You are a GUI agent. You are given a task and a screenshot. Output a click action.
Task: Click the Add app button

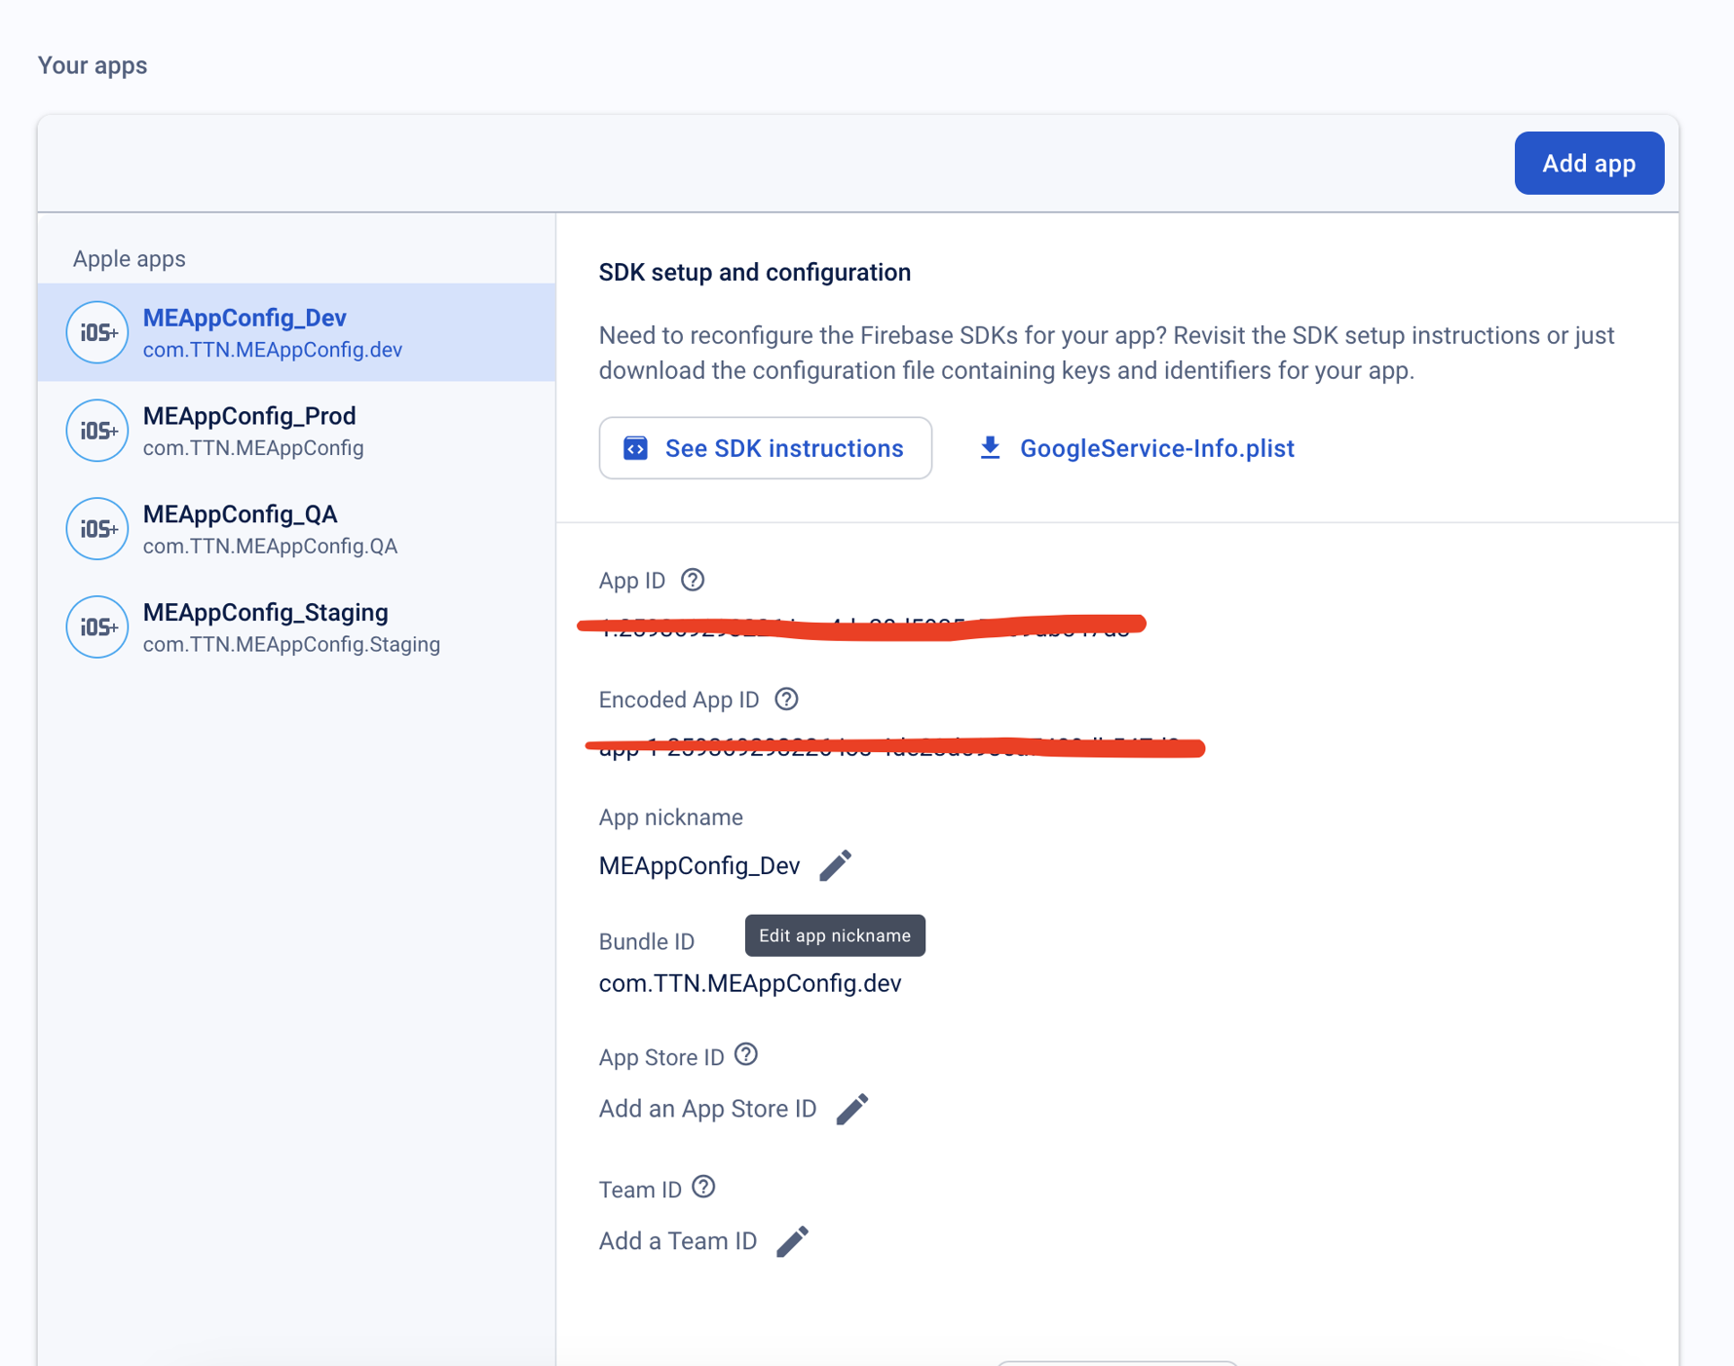[x=1588, y=163]
